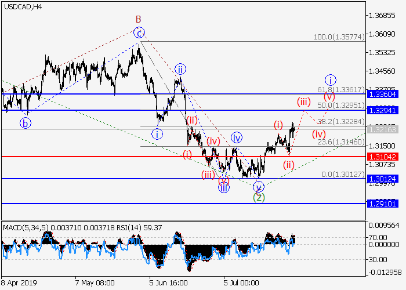This screenshot has height=290, width=406.
Task: Click the 5 Jun 16:00 date marker
Action: [x=168, y=284]
